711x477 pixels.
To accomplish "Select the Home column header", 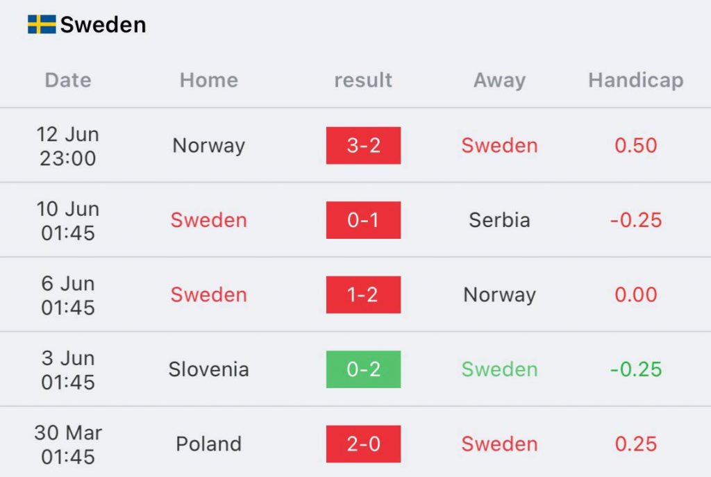I will [208, 81].
